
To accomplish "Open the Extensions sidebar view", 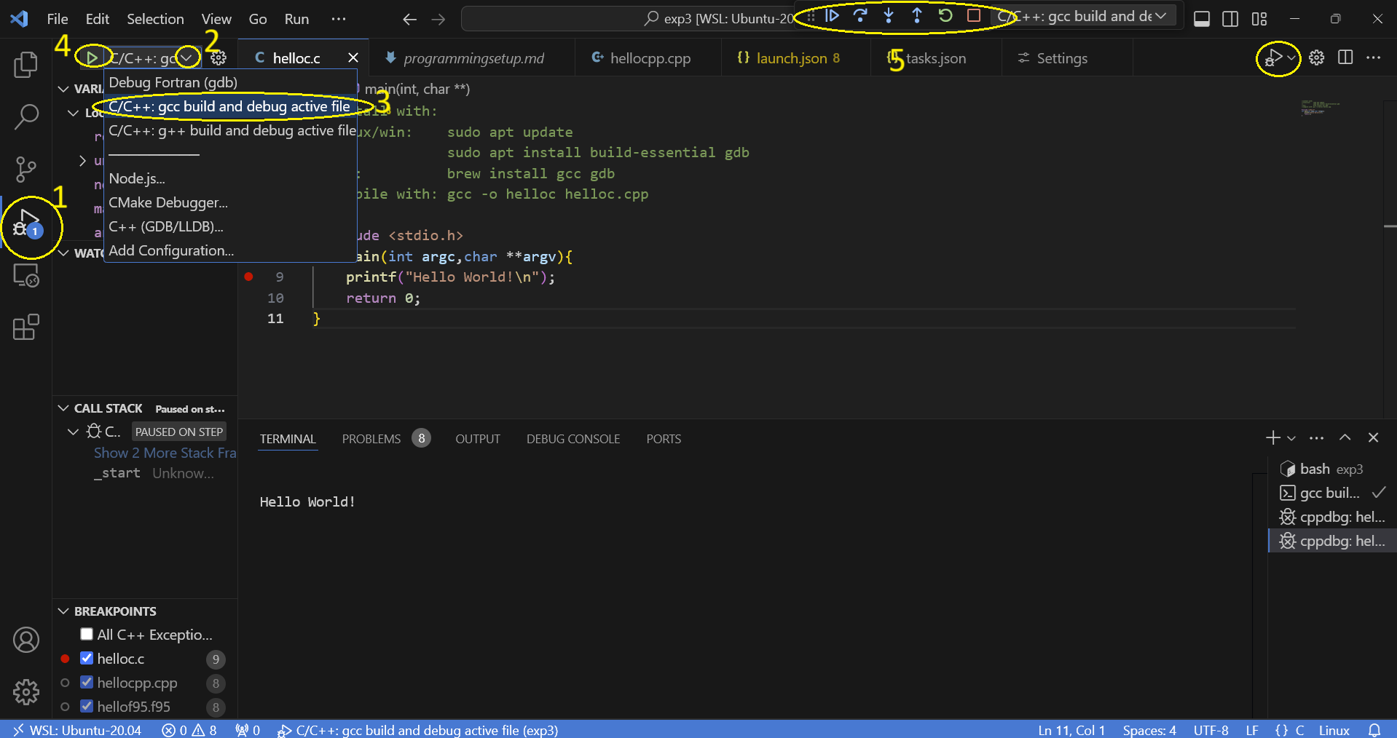I will coord(26,328).
